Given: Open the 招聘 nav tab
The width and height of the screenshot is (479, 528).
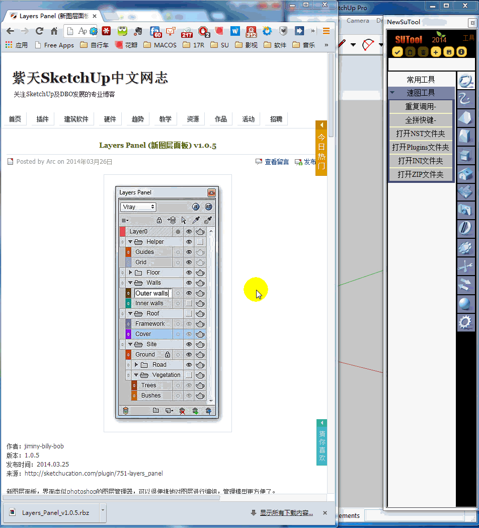Looking at the screenshot, I should click(276, 119).
